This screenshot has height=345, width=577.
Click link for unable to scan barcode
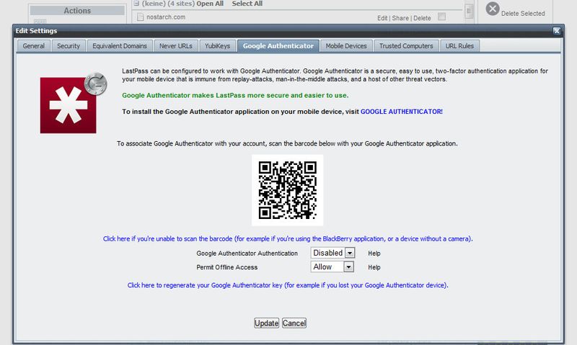(x=288, y=239)
